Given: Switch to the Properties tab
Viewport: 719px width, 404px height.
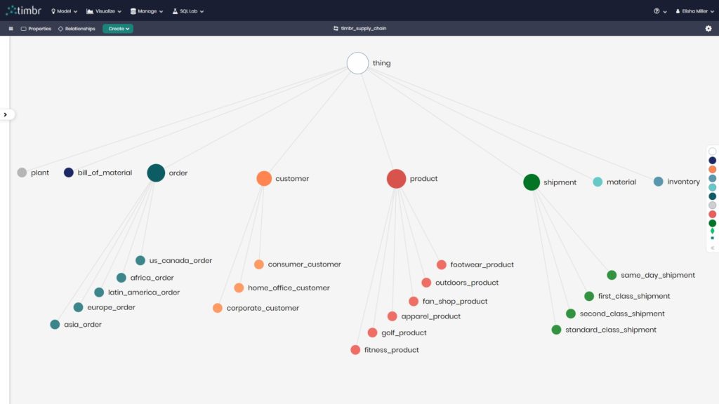Looking at the screenshot, I should [x=37, y=28].
